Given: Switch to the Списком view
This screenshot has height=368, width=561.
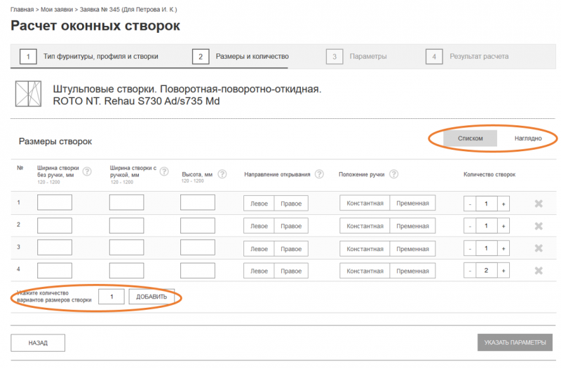Looking at the screenshot, I should (470, 138).
